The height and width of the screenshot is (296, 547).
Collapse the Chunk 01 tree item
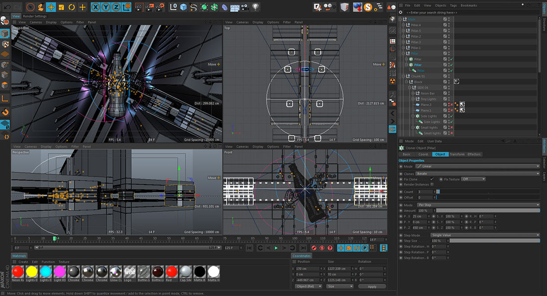(404, 76)
